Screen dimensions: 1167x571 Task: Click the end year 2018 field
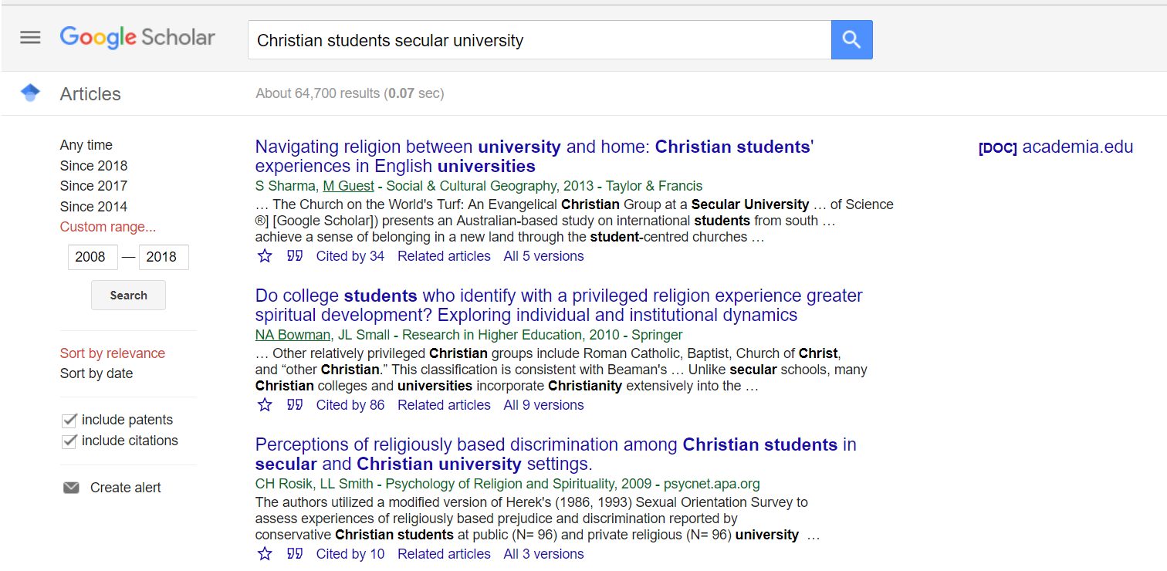pyautogui.click(x=164, y=257)
